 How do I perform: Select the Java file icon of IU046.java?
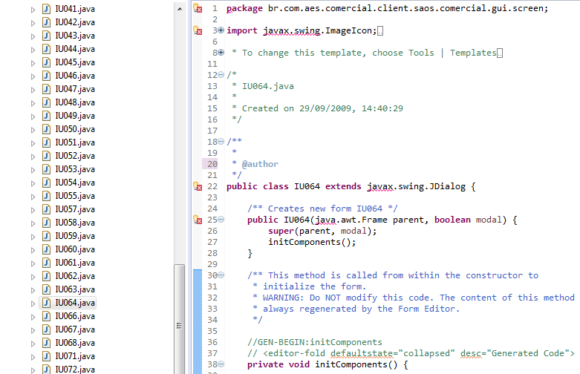(46, 76)
